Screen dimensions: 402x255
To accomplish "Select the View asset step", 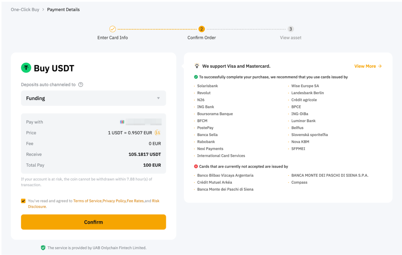I will click(290, 29).
